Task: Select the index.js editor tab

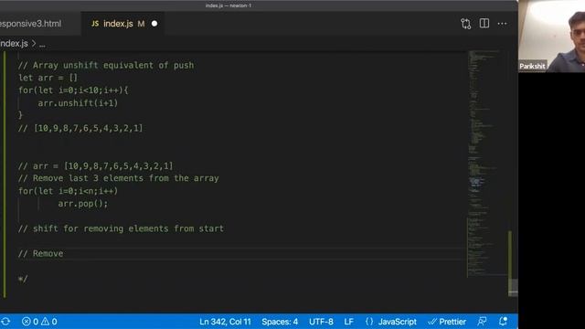Action: coord(122,24)
